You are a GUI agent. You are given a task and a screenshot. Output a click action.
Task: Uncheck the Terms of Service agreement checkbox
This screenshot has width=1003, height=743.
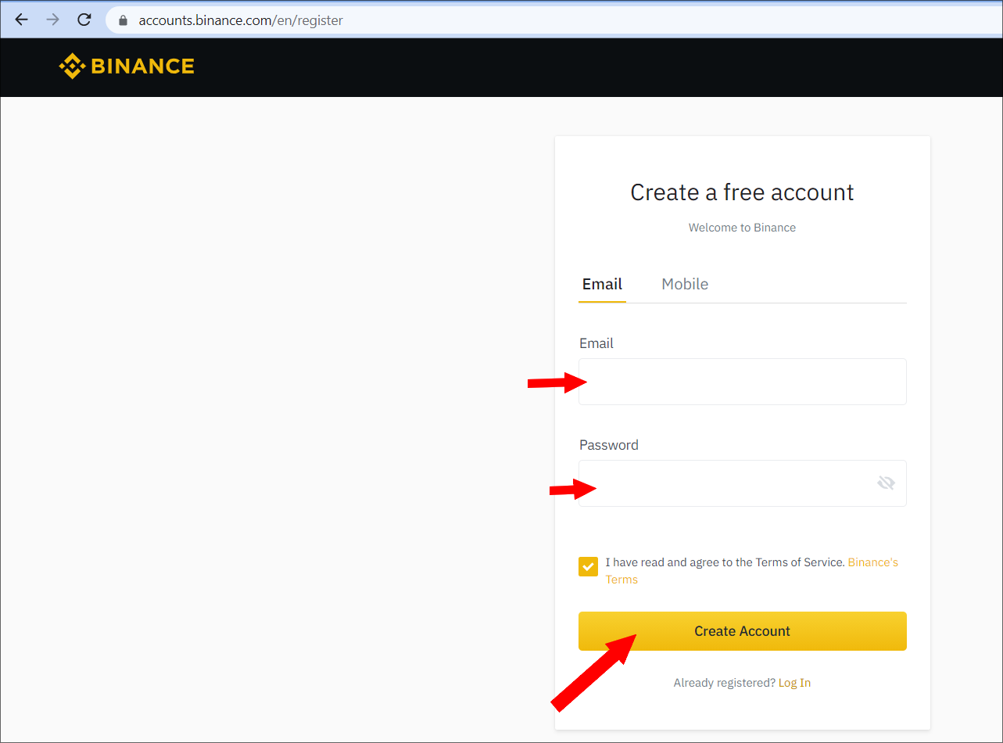tap(588, 566)
